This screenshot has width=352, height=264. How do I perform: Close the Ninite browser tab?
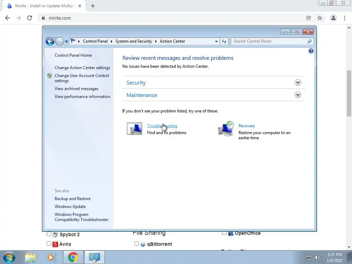coord(80,6)
